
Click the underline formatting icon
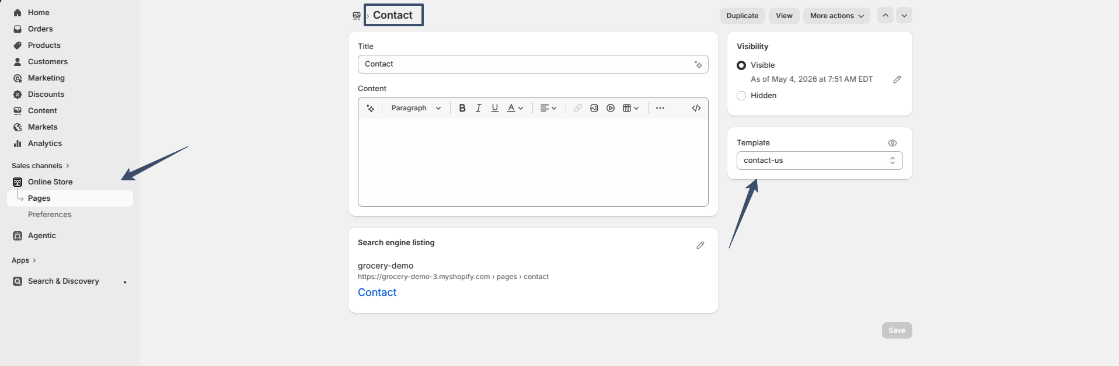coord(495,108)
